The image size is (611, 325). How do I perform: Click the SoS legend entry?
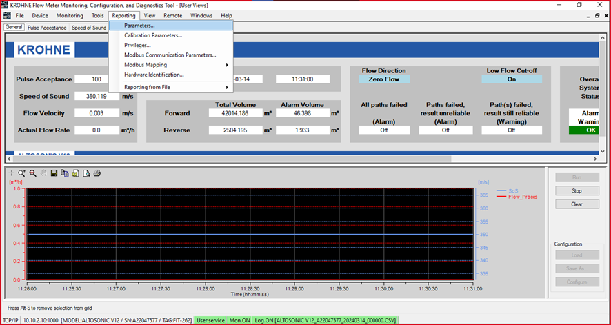(508, 190)
